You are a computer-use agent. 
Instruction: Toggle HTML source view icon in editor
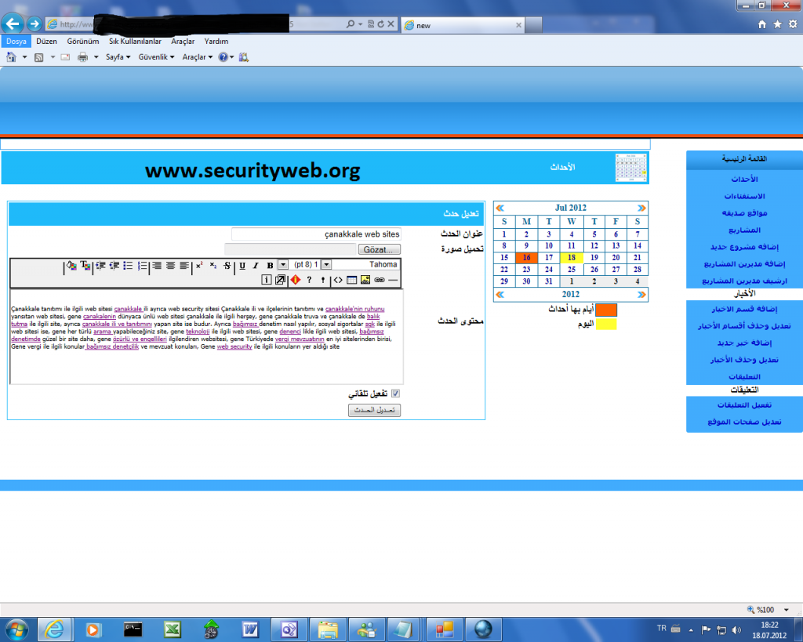pyautogui.click(x=338, y=280)
